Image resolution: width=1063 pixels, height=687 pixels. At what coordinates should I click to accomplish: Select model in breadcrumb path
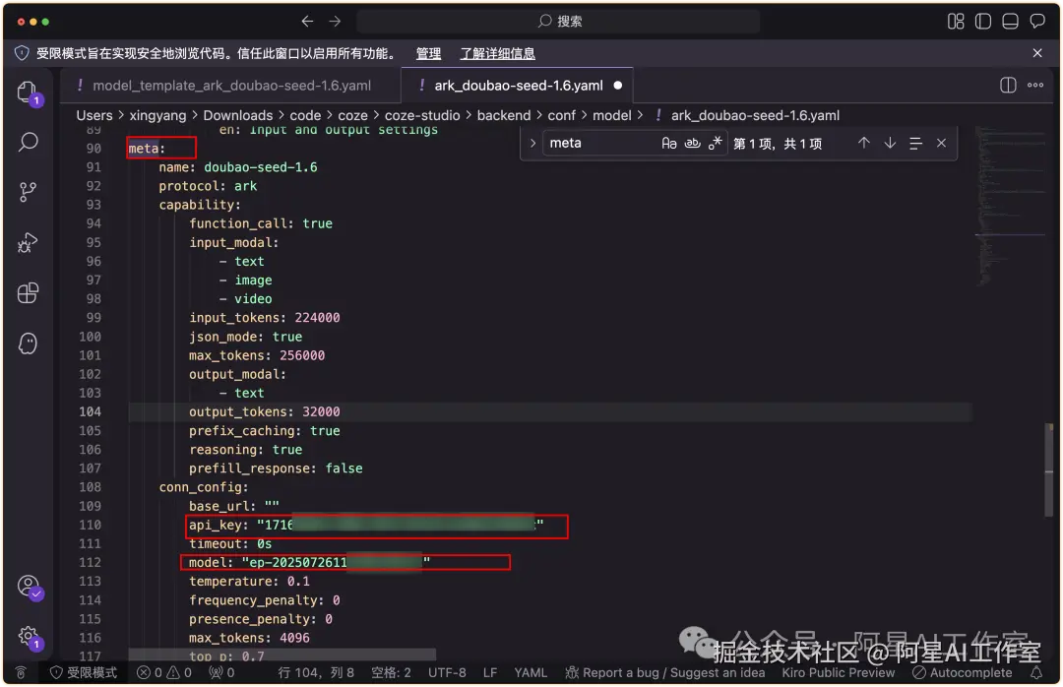click(x=611, y=115)
